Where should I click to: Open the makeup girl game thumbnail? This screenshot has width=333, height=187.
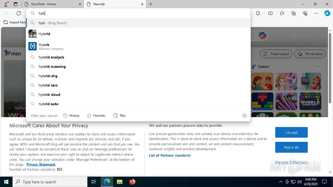click(286, 82)
